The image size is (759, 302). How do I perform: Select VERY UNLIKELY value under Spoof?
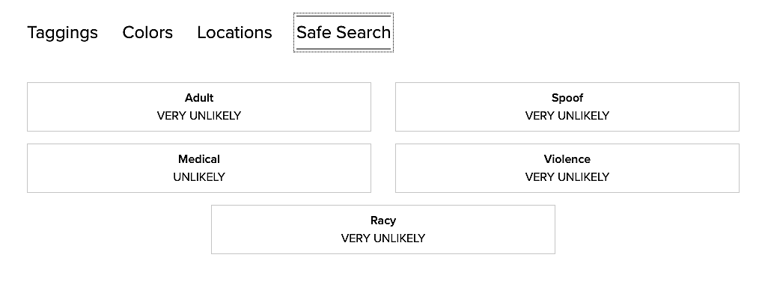tap(567, 116)
